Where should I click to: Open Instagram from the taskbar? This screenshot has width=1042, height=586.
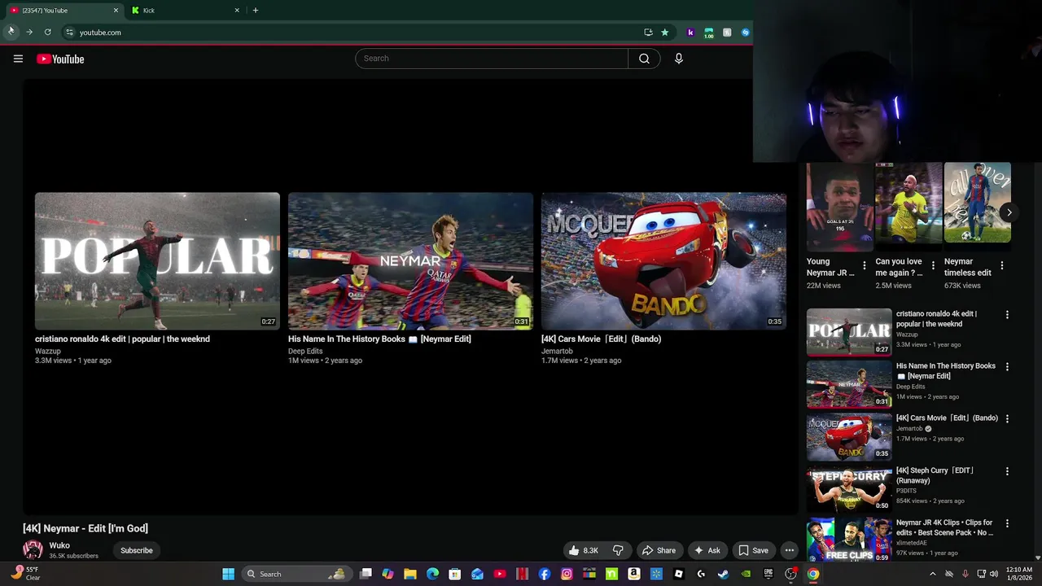click(567, 574)
